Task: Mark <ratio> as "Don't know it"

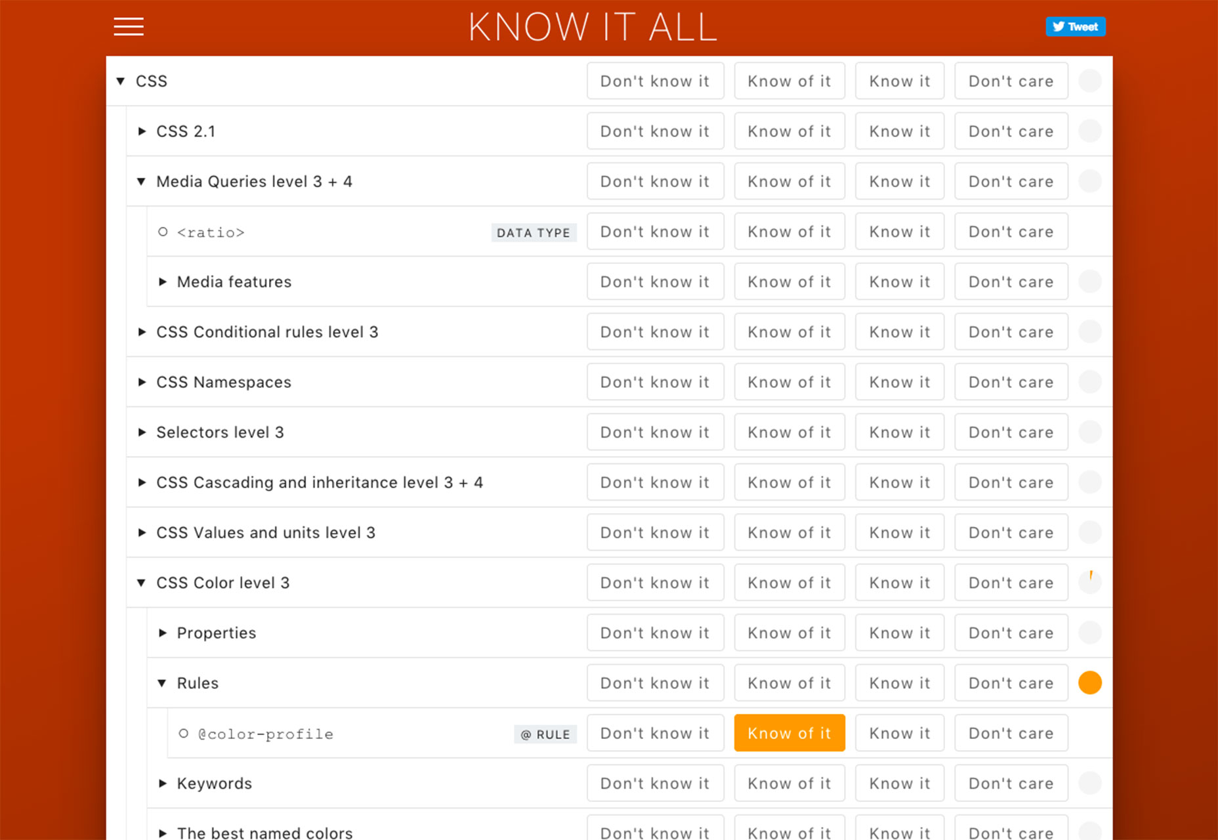Action: pos(655,232)
